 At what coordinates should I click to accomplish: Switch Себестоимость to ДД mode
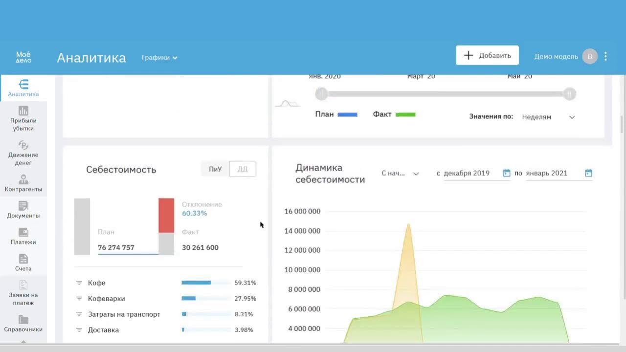(243, 169)
